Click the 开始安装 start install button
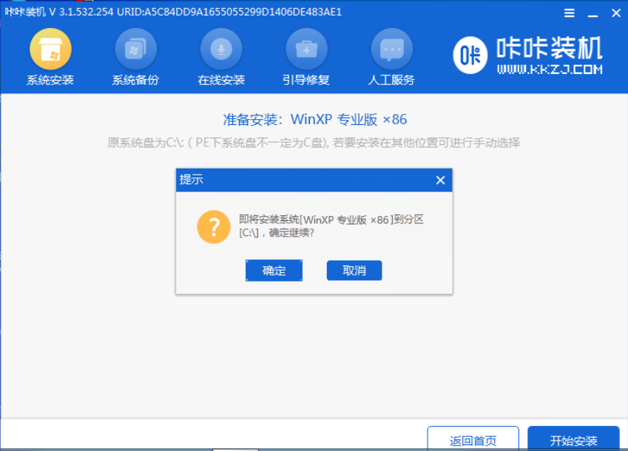 pos(574,438)
